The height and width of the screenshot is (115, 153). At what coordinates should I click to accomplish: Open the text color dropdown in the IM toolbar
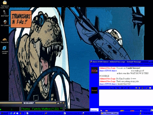coord(111,88)
